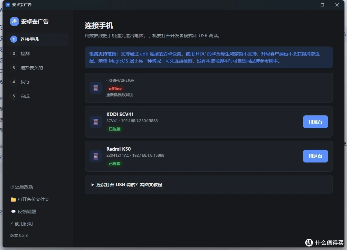Image resolution: width=347 pixels, height=250 pixels.
Task: Open 打开备份文件夹 link
Action: pyautogui.click(x=30, y=199)
